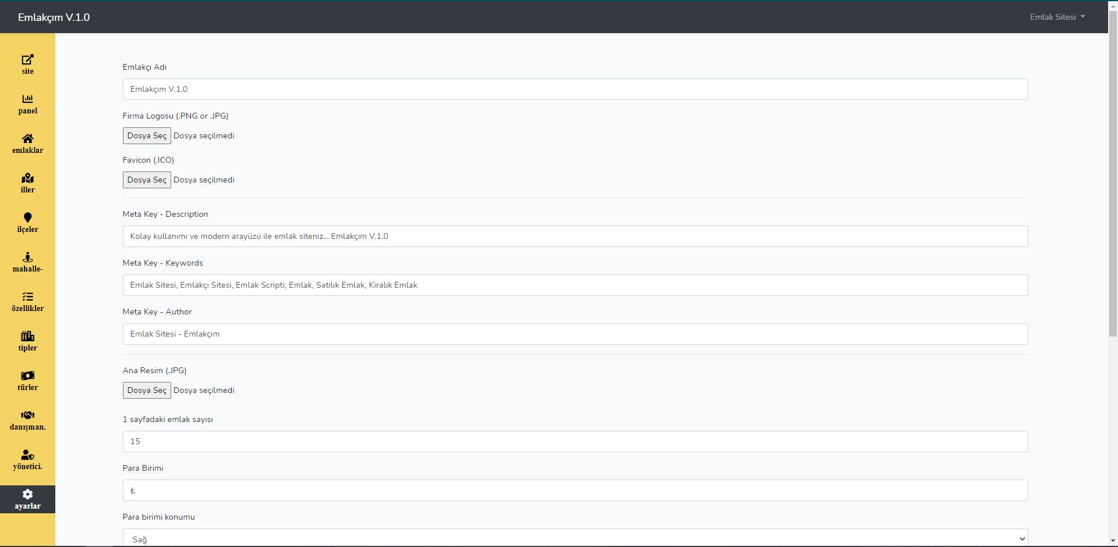This screenshot has width=1118, height=547.
Task: Click the Meta Key - Author field
Action: pyautogui.click(x=575, y=334)
